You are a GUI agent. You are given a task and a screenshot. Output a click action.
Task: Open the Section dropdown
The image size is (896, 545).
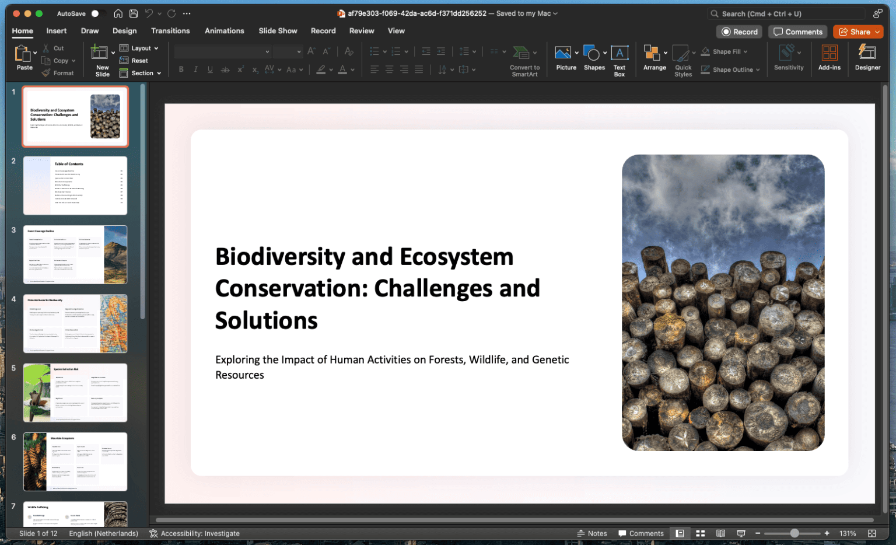(140, 73)
